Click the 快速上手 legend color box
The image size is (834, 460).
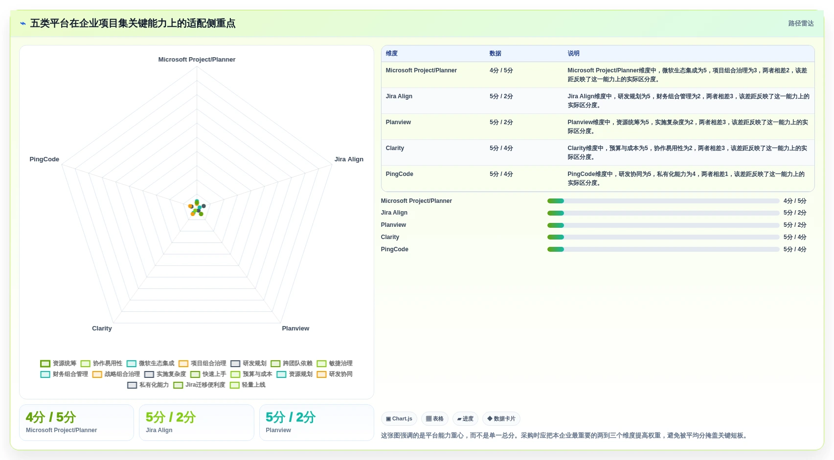pyautogui.click(x=195, y=374)
